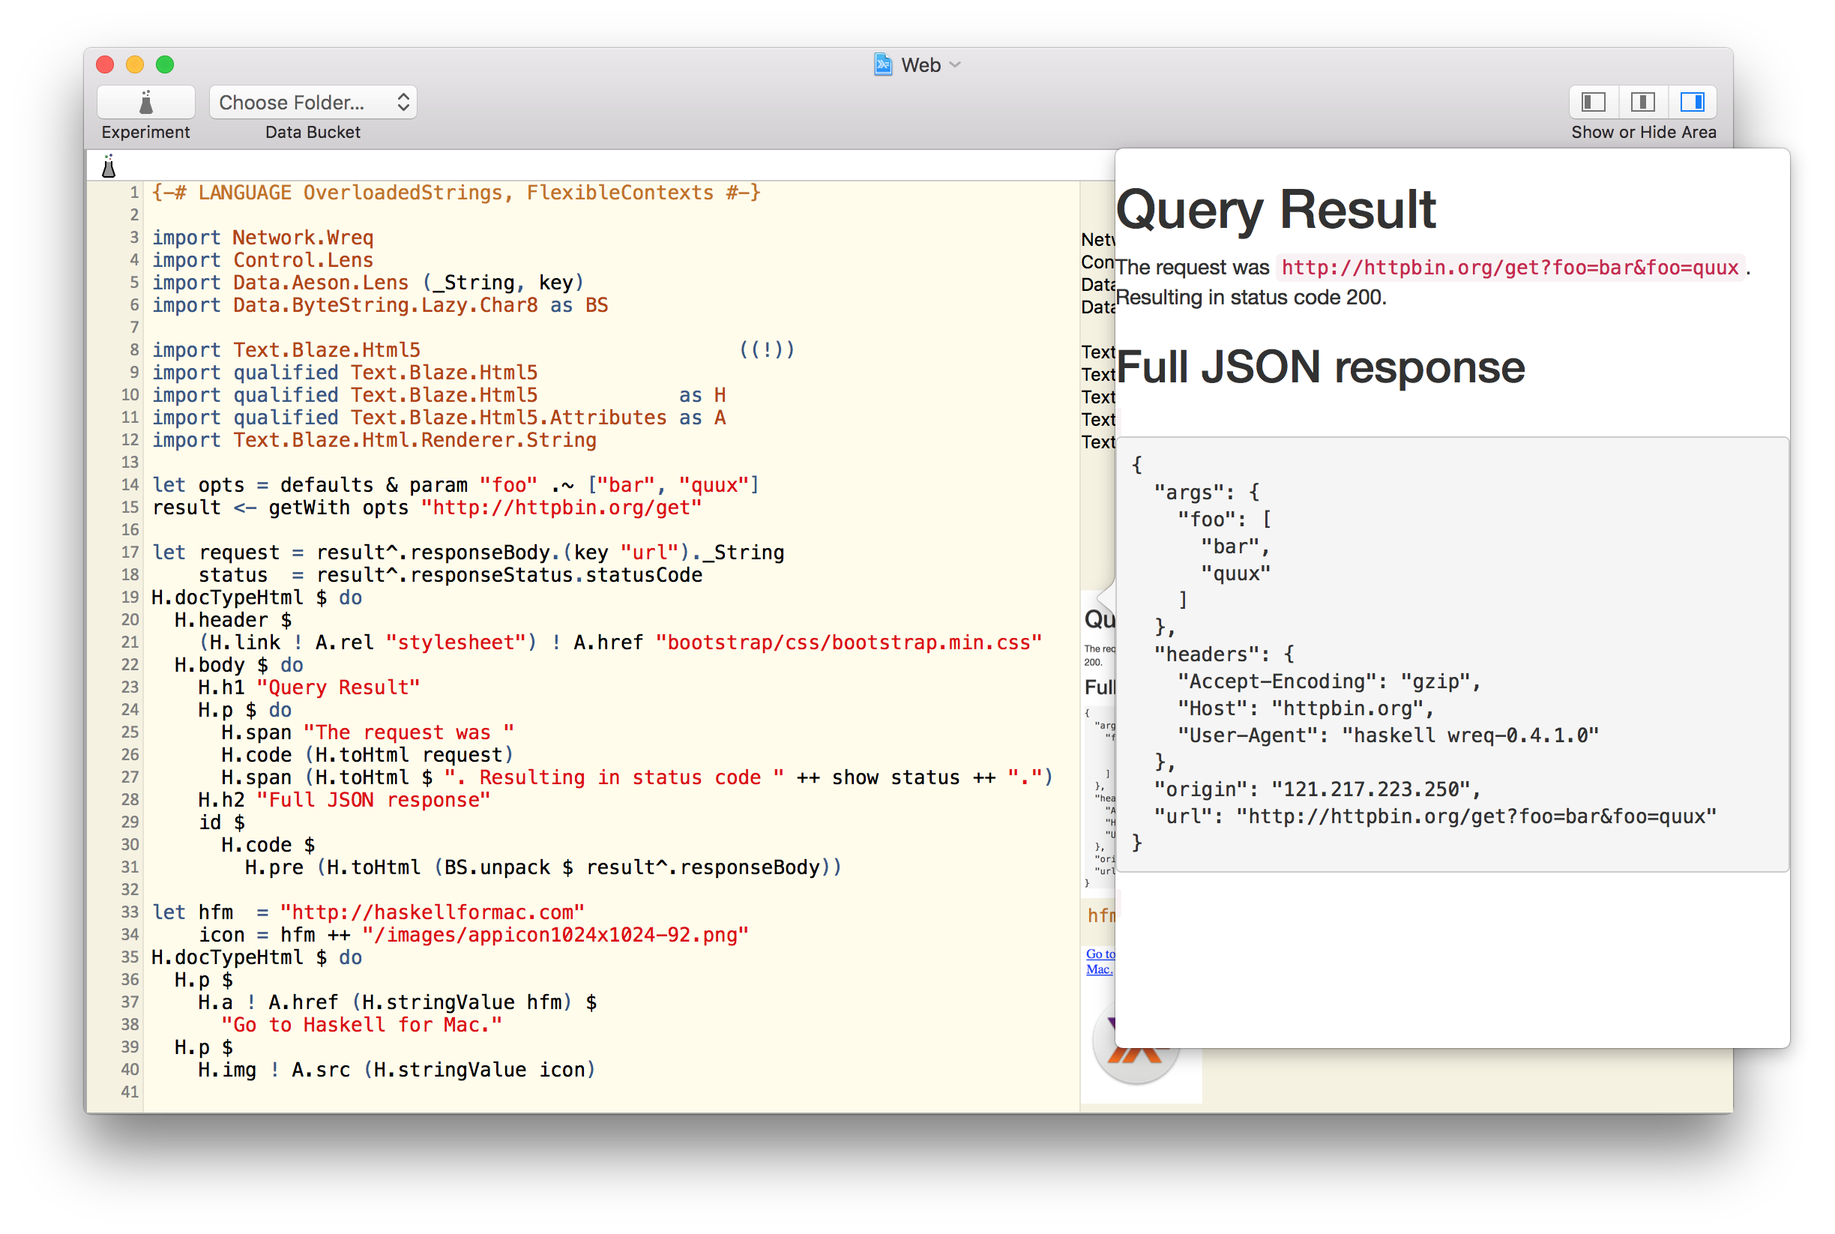The width and height of the screenshot is (1835, 1234).
Task: Toggle the right playground results area
Action: pos(1692,102)
